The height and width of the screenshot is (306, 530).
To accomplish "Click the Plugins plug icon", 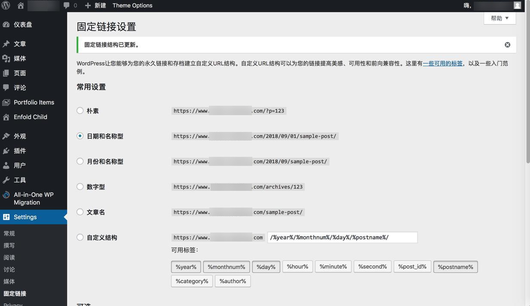I will 6,151.
